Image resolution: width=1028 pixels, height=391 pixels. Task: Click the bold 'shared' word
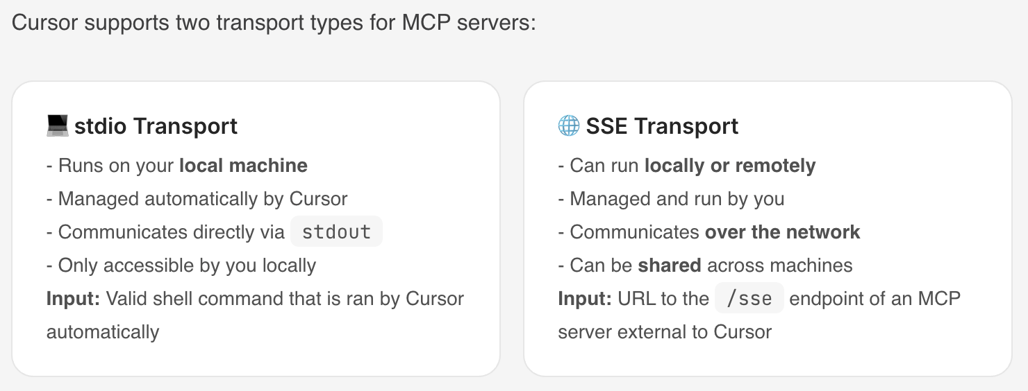pos(670,266)
